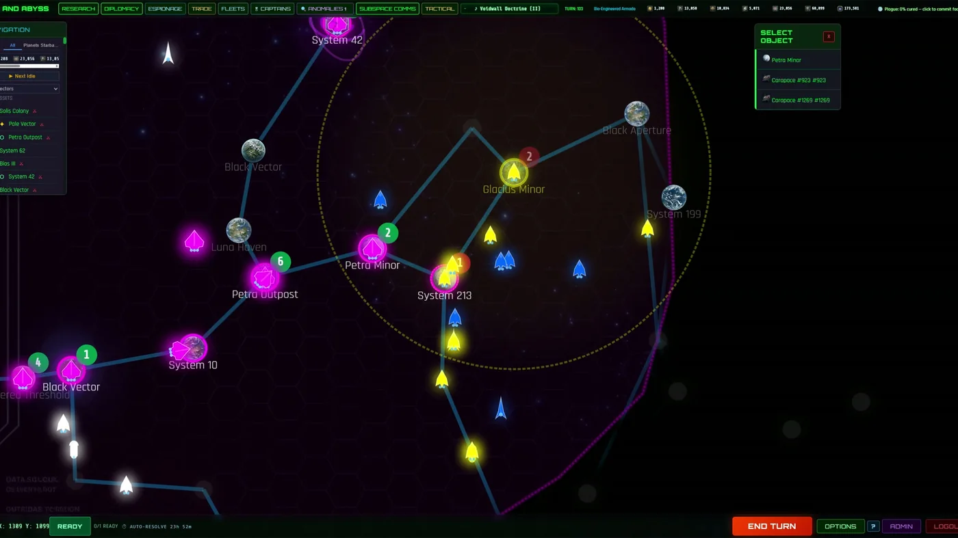Select the Glacius Minor system node
958x538 pixels.
[513, 172]
